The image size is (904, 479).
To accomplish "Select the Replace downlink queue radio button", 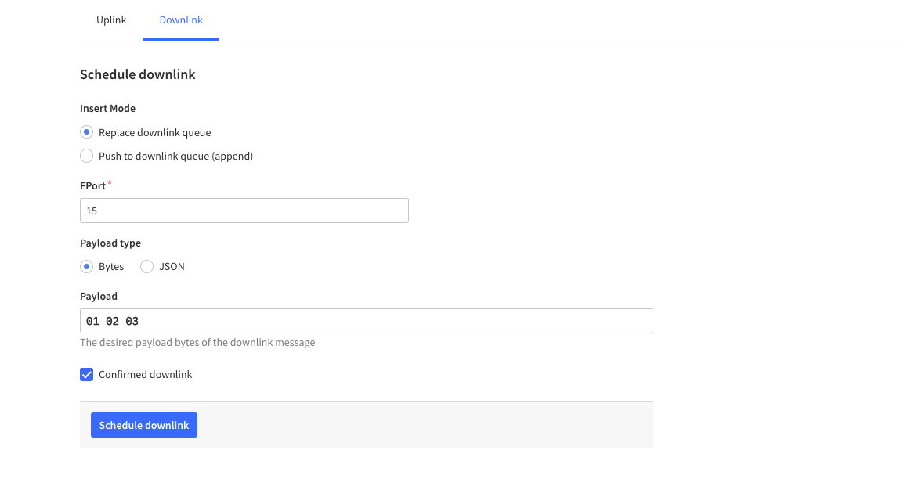I will pyautogui.click(x=87, y=132).
